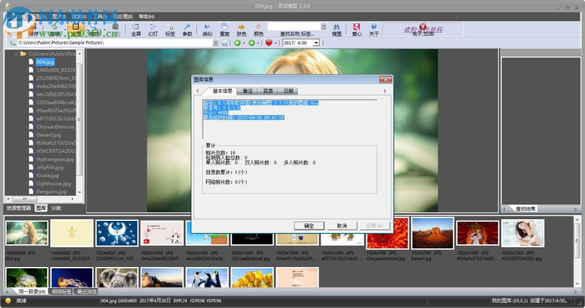
Task: Click the 搜图 binoculars search icon
Action: (336, 29)
